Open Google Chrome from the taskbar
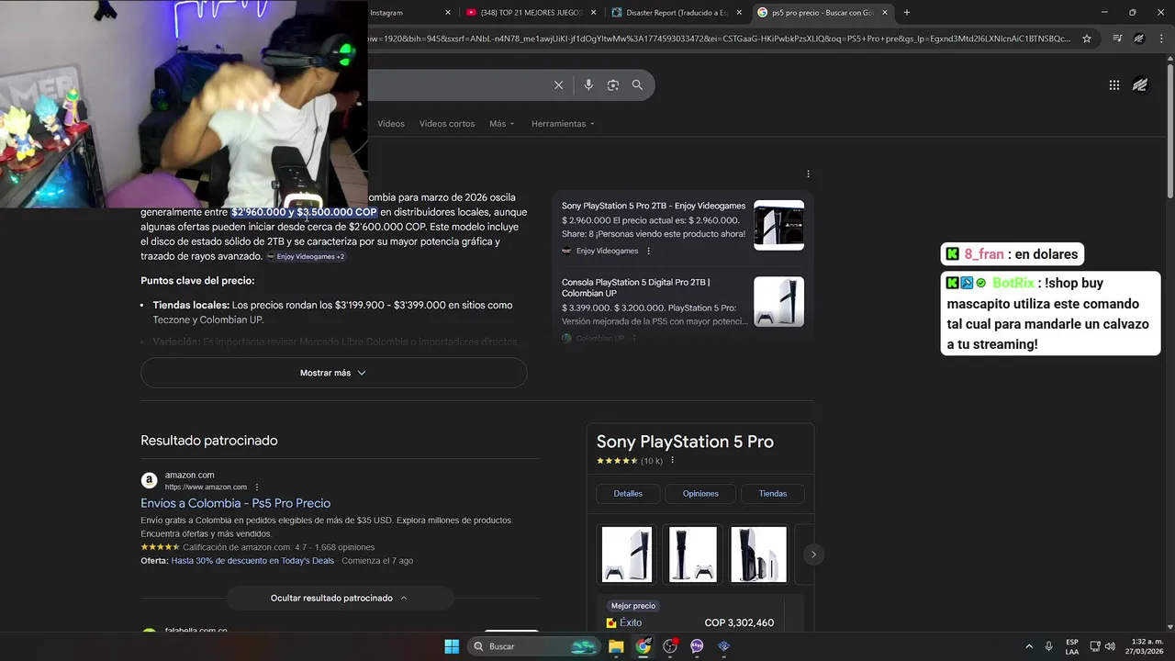The width and height of the screenshot is (1175, 661). pos(643,646)
